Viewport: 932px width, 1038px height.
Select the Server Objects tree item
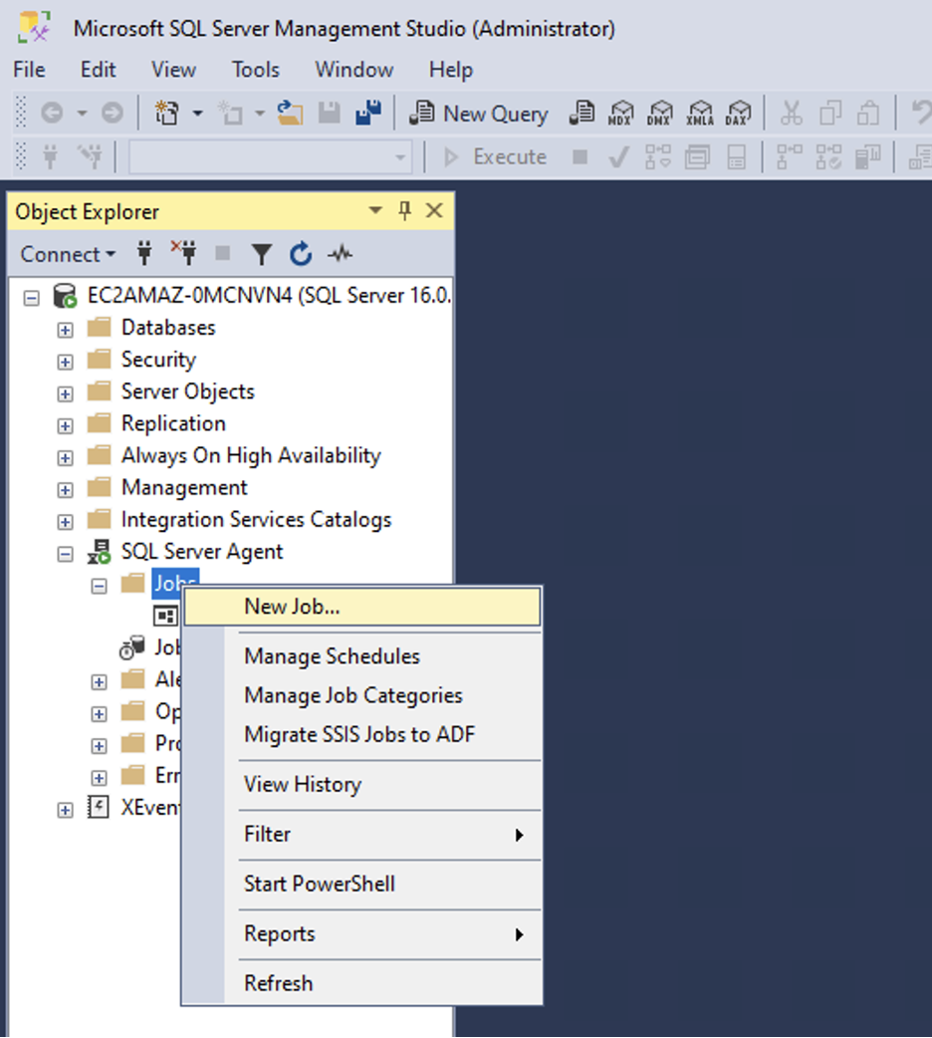187,391
